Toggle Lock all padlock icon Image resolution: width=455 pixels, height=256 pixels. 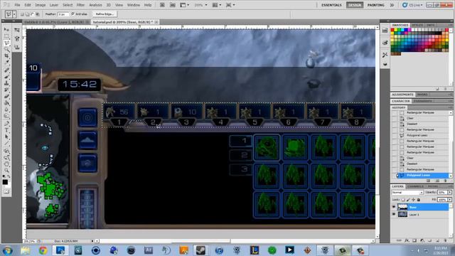[419, 200]
